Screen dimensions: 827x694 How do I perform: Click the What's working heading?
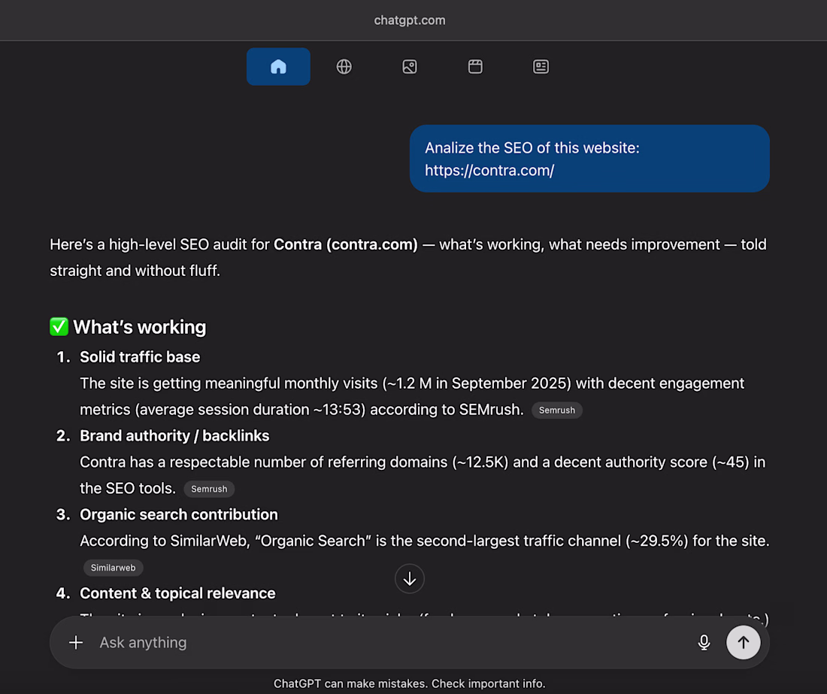point(140,327)
